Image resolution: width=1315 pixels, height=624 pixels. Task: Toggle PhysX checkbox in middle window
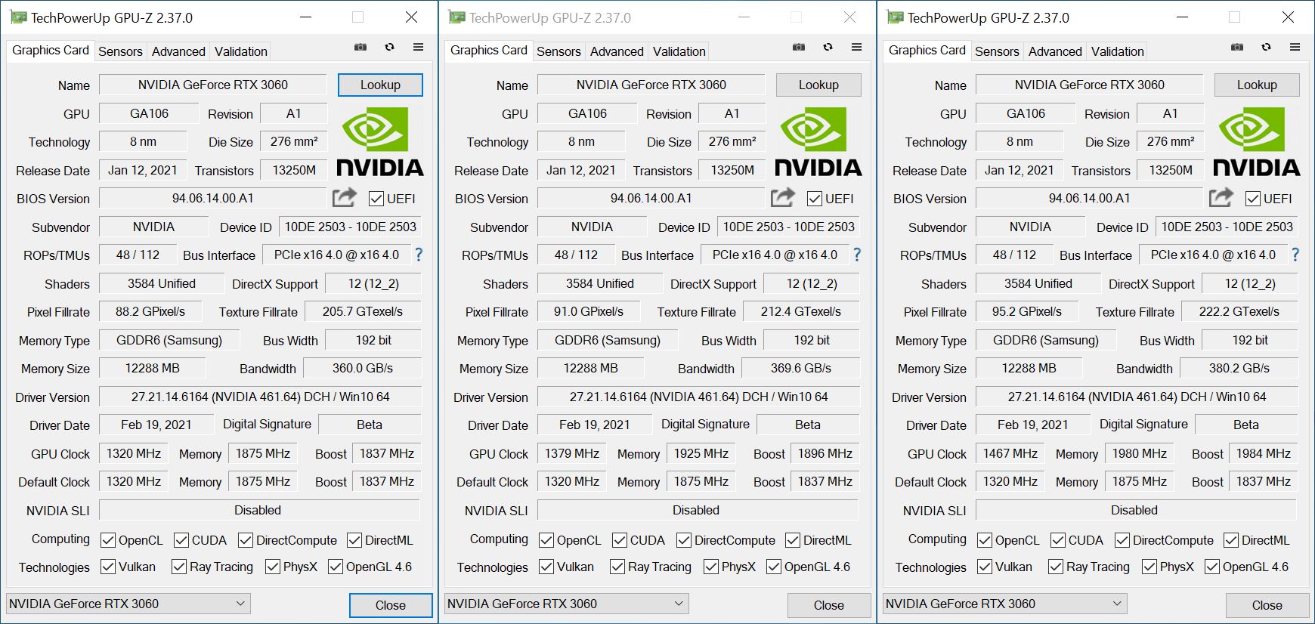point(711,567)
